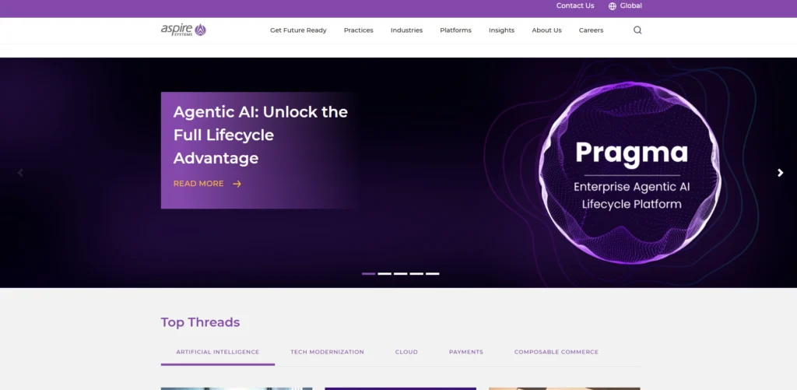Screen dimensions: 797x390
Task: Open the Practices menu
Action: point(358,30)
